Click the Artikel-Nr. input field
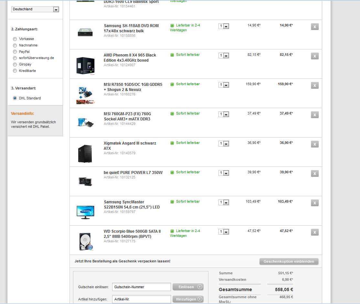 coord(142,299)
